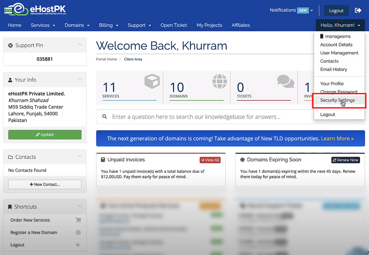Click View All for Unpaid Invoices
This screenshot has height=255, width=369.
click(x=210, y=160)
